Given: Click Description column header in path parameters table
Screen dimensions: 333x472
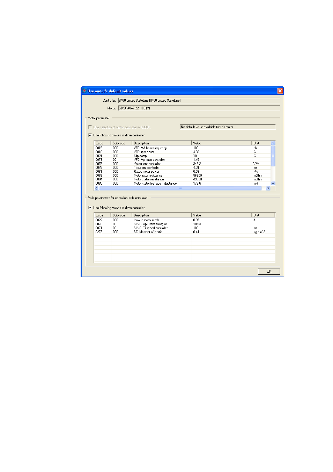Looking at the screenshot, I should click(162, 215).
